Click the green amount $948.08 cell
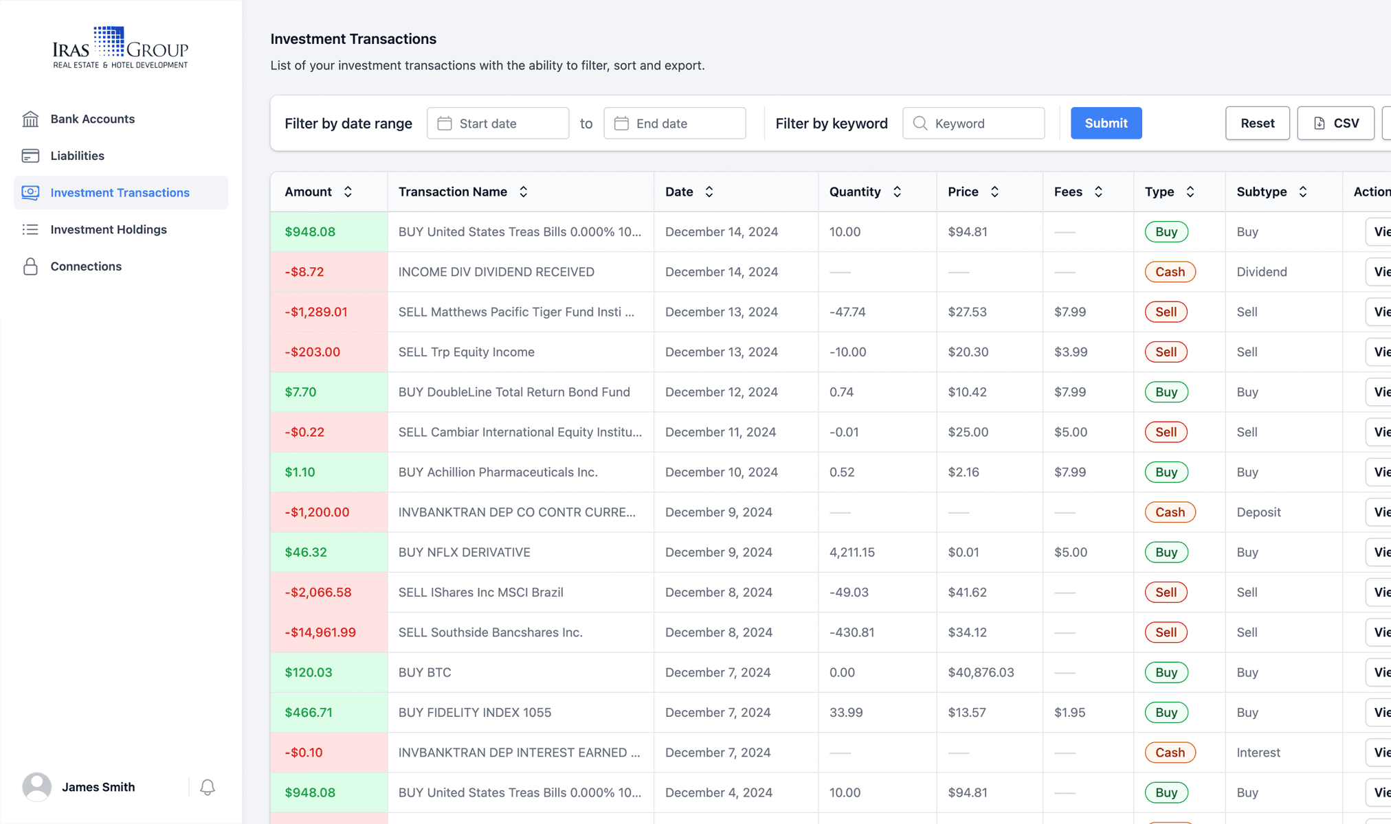Screen dimensions: 1391x824 tap(310, 231)
